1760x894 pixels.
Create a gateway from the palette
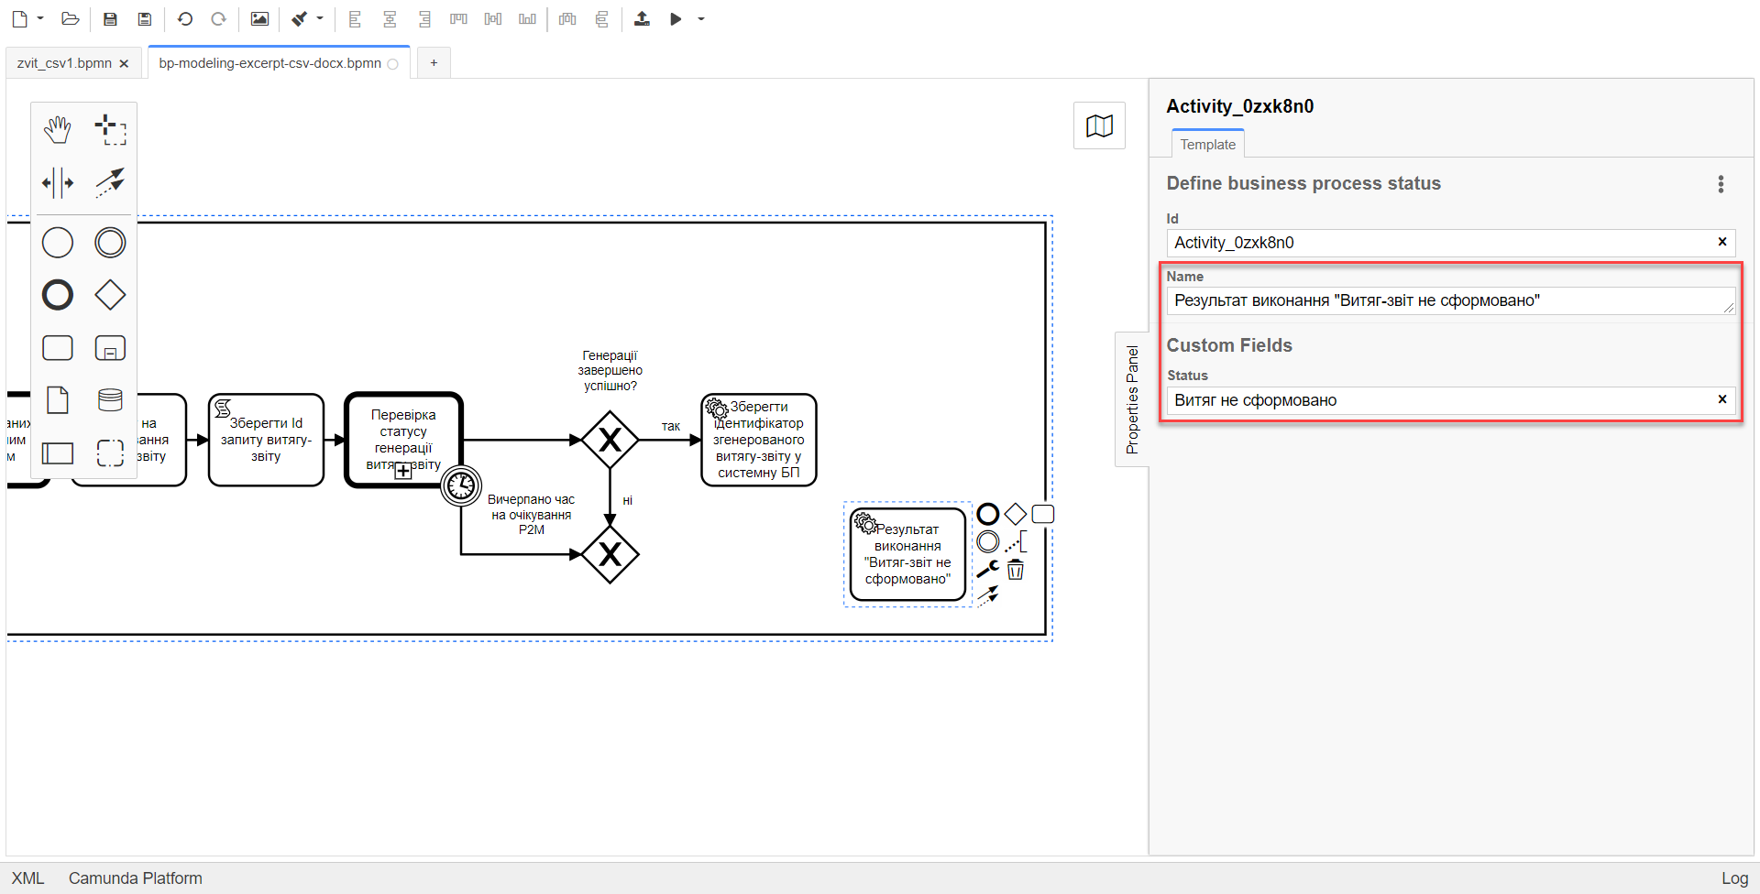pos(110,295)
